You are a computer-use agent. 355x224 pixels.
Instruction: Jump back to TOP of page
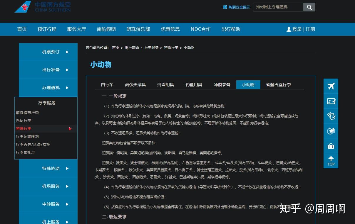tap(331, 161)
